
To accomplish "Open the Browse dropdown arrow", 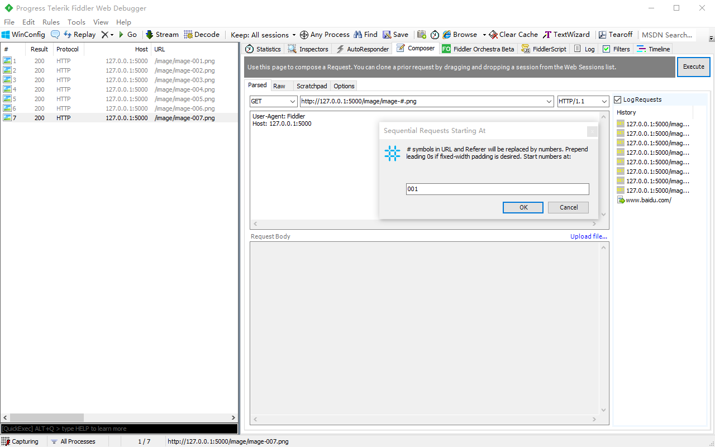I will pos(484,35).
